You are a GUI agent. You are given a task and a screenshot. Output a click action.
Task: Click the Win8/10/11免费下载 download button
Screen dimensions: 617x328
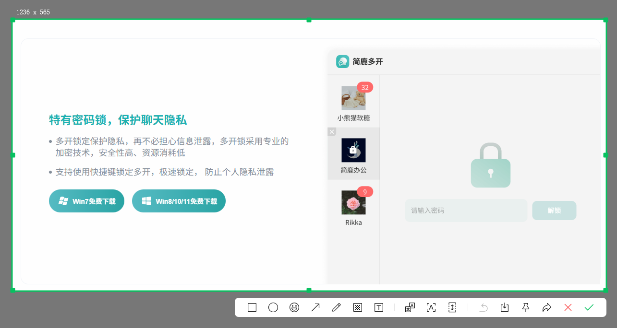pyautogui.click(x=179, y=201)
